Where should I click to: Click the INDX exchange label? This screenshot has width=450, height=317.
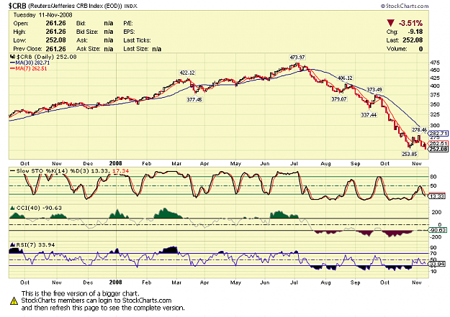pos(131,6)
